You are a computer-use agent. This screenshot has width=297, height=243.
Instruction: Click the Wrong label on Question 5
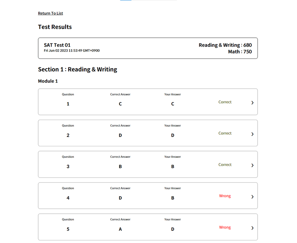coord(225,227)
